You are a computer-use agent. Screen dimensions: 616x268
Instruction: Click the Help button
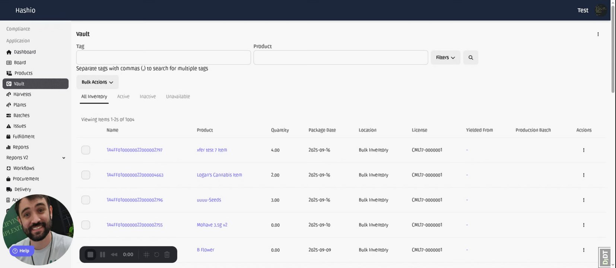(x=21, y=251)
